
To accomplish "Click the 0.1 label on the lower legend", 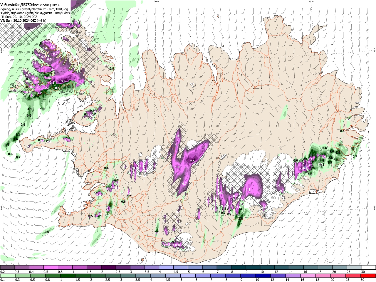I will (2, 280).
